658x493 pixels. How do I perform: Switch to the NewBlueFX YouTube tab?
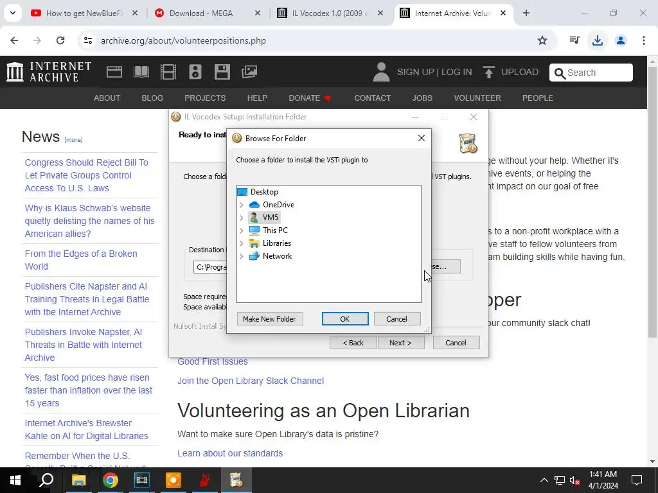point(85,13)
